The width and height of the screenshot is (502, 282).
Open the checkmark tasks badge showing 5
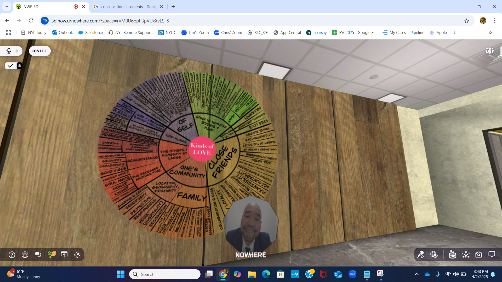[x=14, y=66]
